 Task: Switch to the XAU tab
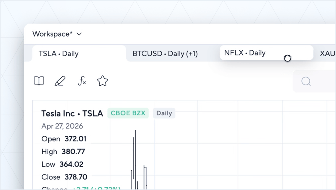[x=327, y=53]
